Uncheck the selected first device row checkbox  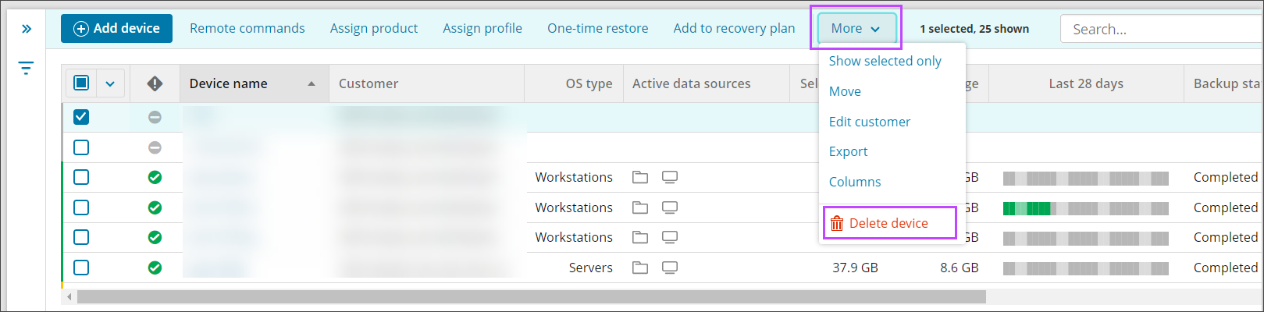tap(81, 117)
